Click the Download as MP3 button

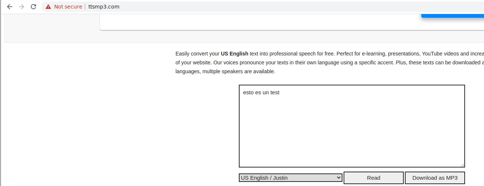[435, 178]
